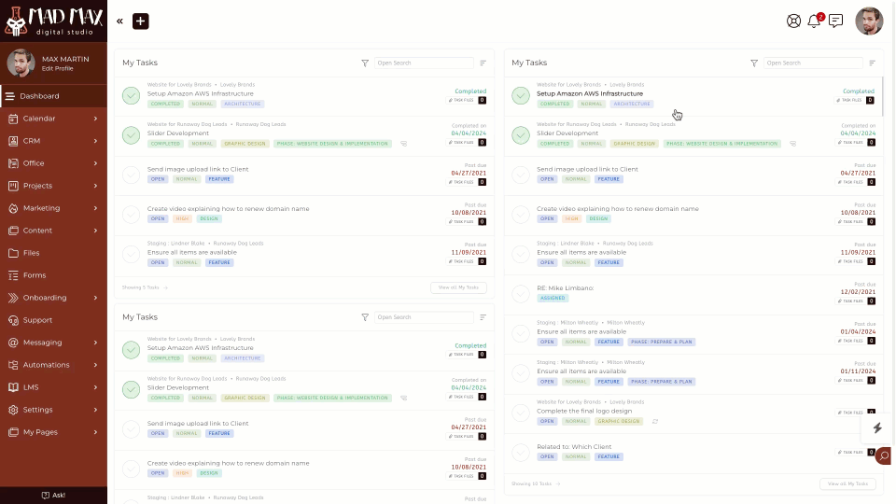This screenshot has height=504, width=896.
Task: Click search field in right My Tasks panel
Action: pyautogui.click(x=813, y=63)
